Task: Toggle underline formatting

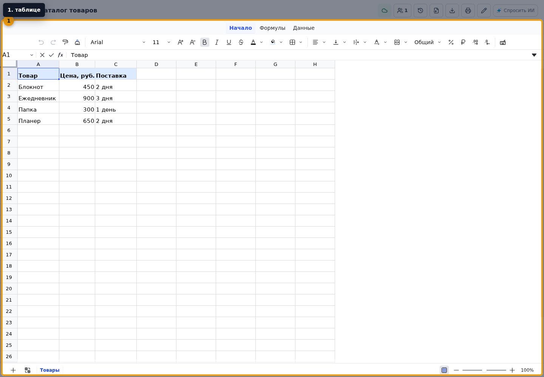Action: pos(229,42)
